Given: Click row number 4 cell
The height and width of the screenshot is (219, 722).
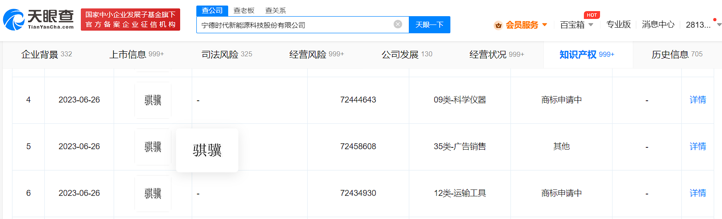Looking at the screenshot, I should point(28,100).
